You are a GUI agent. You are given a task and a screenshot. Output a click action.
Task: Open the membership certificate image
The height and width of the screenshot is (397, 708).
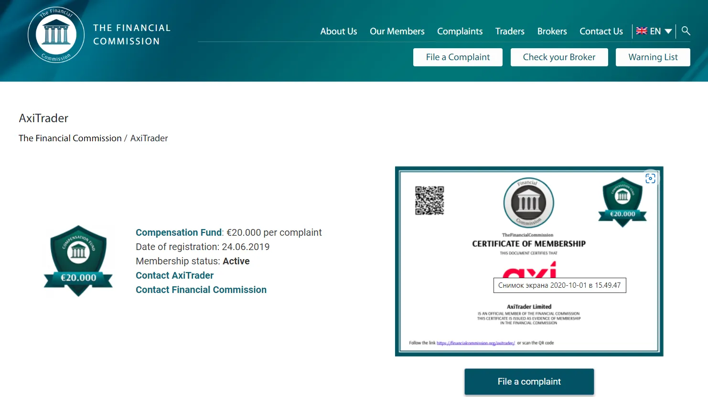529,261
